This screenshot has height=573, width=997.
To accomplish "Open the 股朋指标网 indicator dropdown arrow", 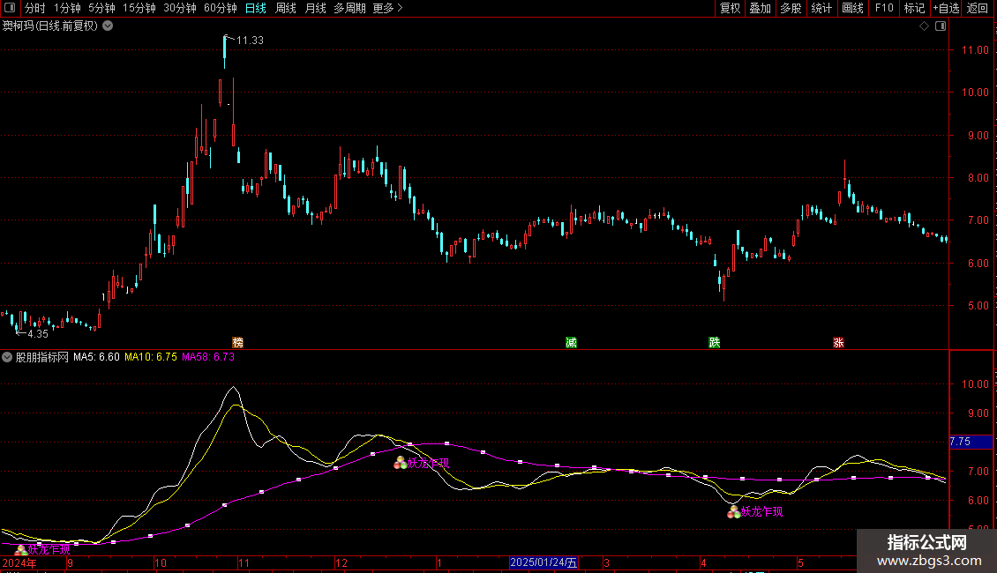I will point(7,357).
